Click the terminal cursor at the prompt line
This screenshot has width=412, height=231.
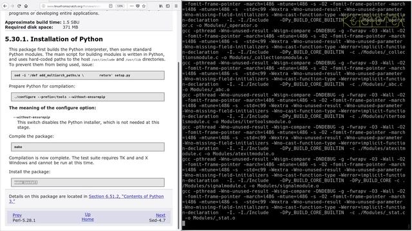pos(183,223)
